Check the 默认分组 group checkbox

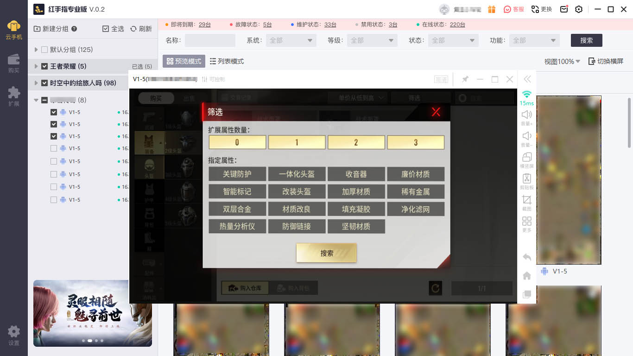pos(44,50)
